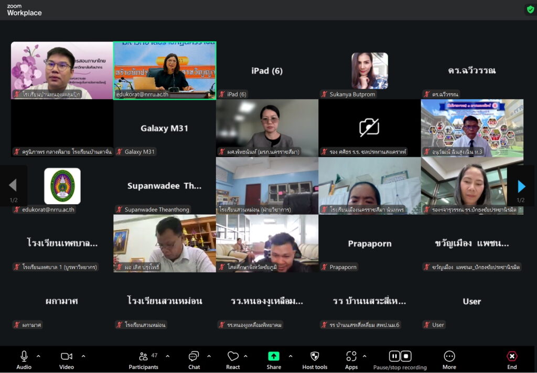Pause the recording

[394, 356]
